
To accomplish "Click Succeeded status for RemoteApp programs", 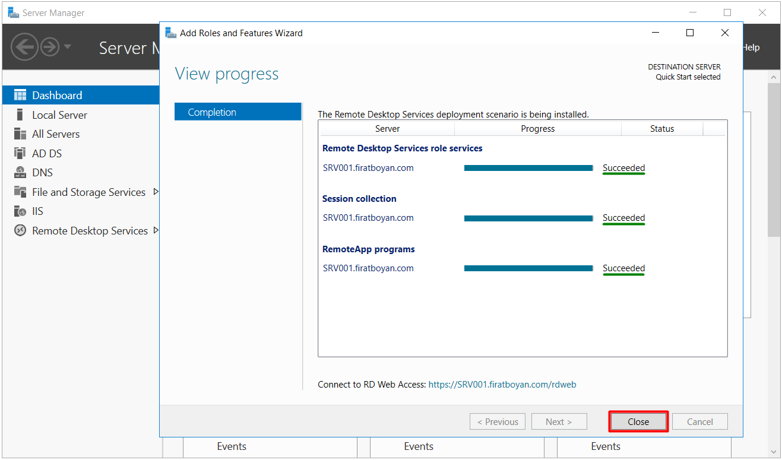I will coord(623,268).
